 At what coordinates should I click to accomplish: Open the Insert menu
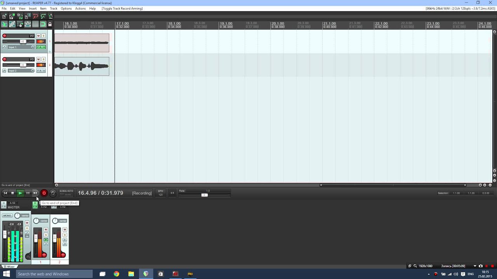pos(33,9)
